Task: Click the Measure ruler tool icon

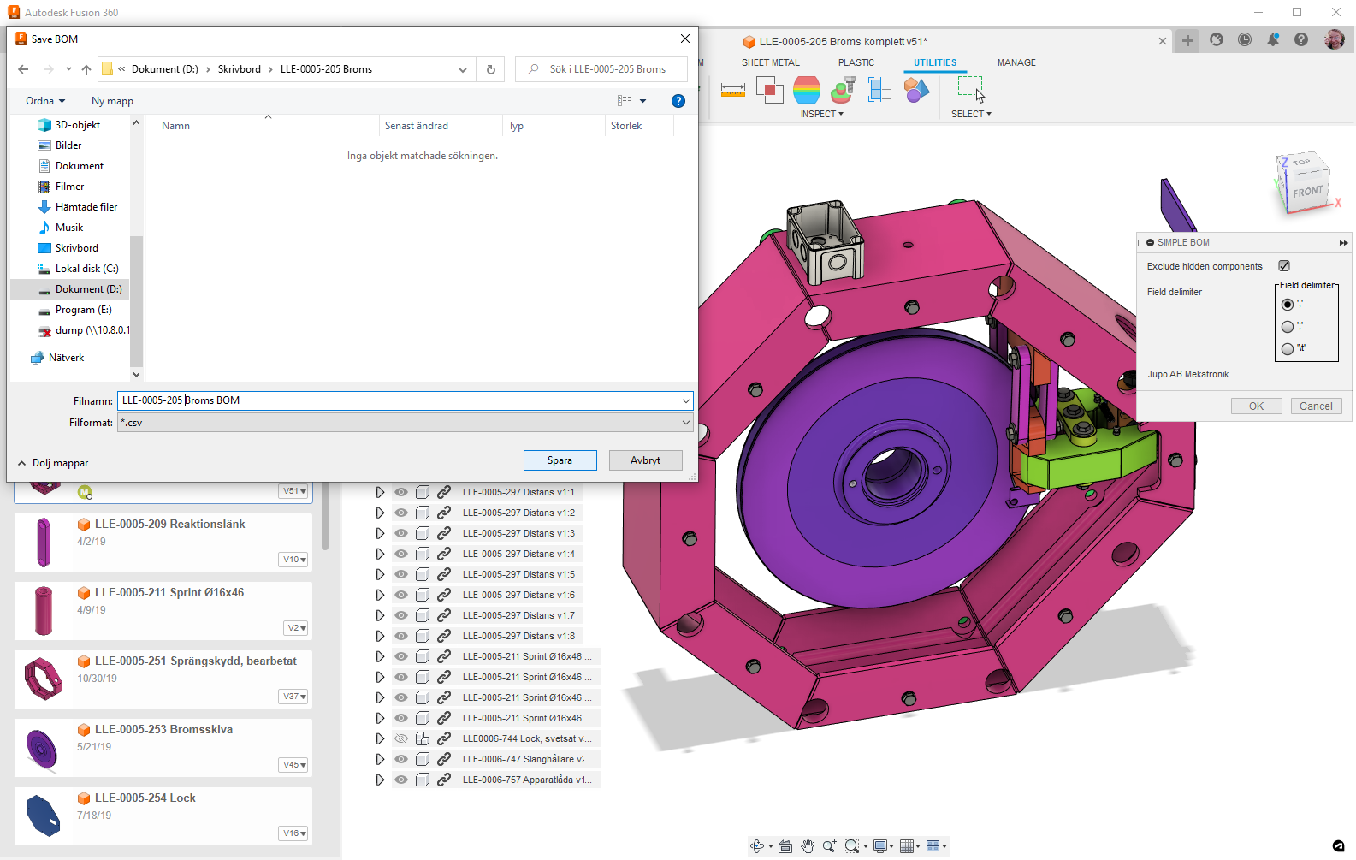Action: click(732, 90)
